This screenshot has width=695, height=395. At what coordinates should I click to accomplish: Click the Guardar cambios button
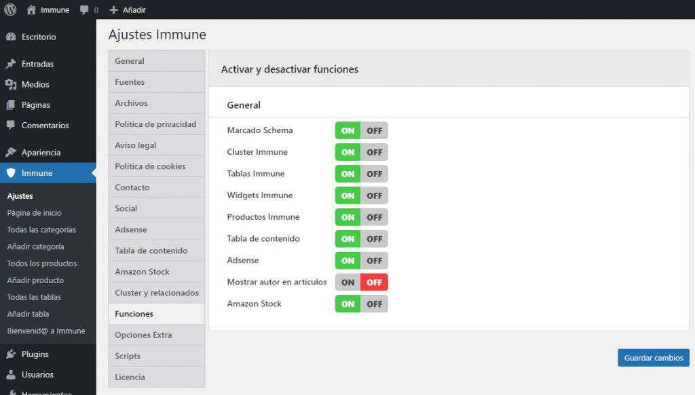click(x=653, y=358)
